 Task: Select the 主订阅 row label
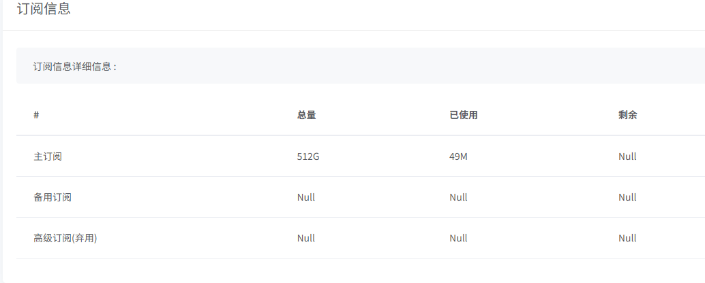point(48,156)
